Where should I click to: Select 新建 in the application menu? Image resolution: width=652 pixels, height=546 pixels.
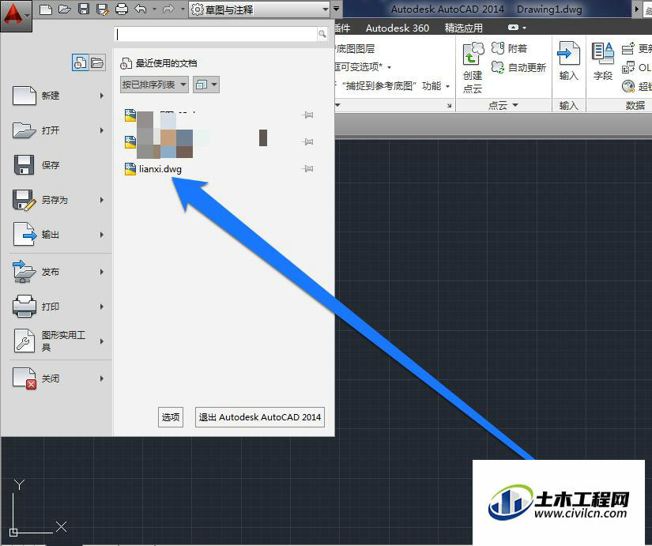[x=58, y=96]
